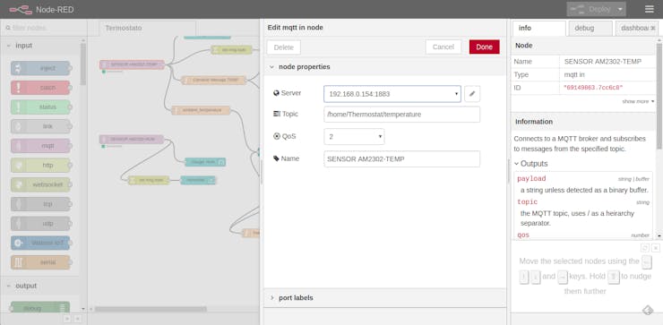This screenshot has height=325, width=663.
Task: Edit the MQTT server with pencil icon
Action: (472, 94)
